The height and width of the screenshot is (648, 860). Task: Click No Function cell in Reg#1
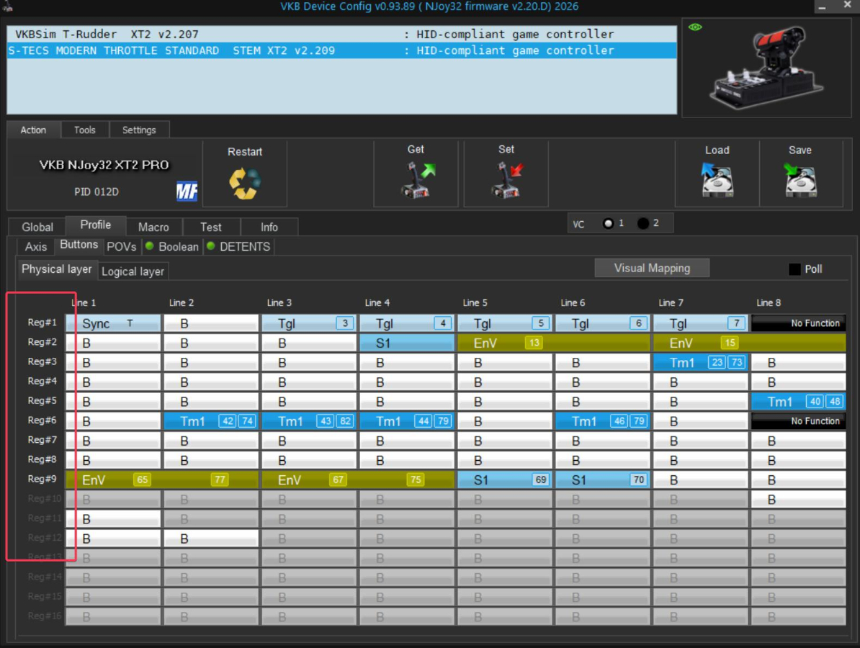[x=799, y=323]
